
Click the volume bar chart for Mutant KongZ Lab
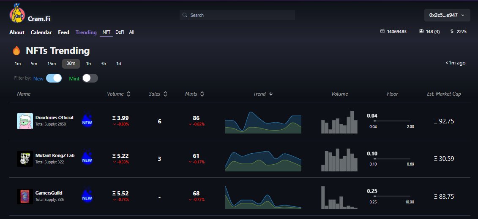point(339,160)
